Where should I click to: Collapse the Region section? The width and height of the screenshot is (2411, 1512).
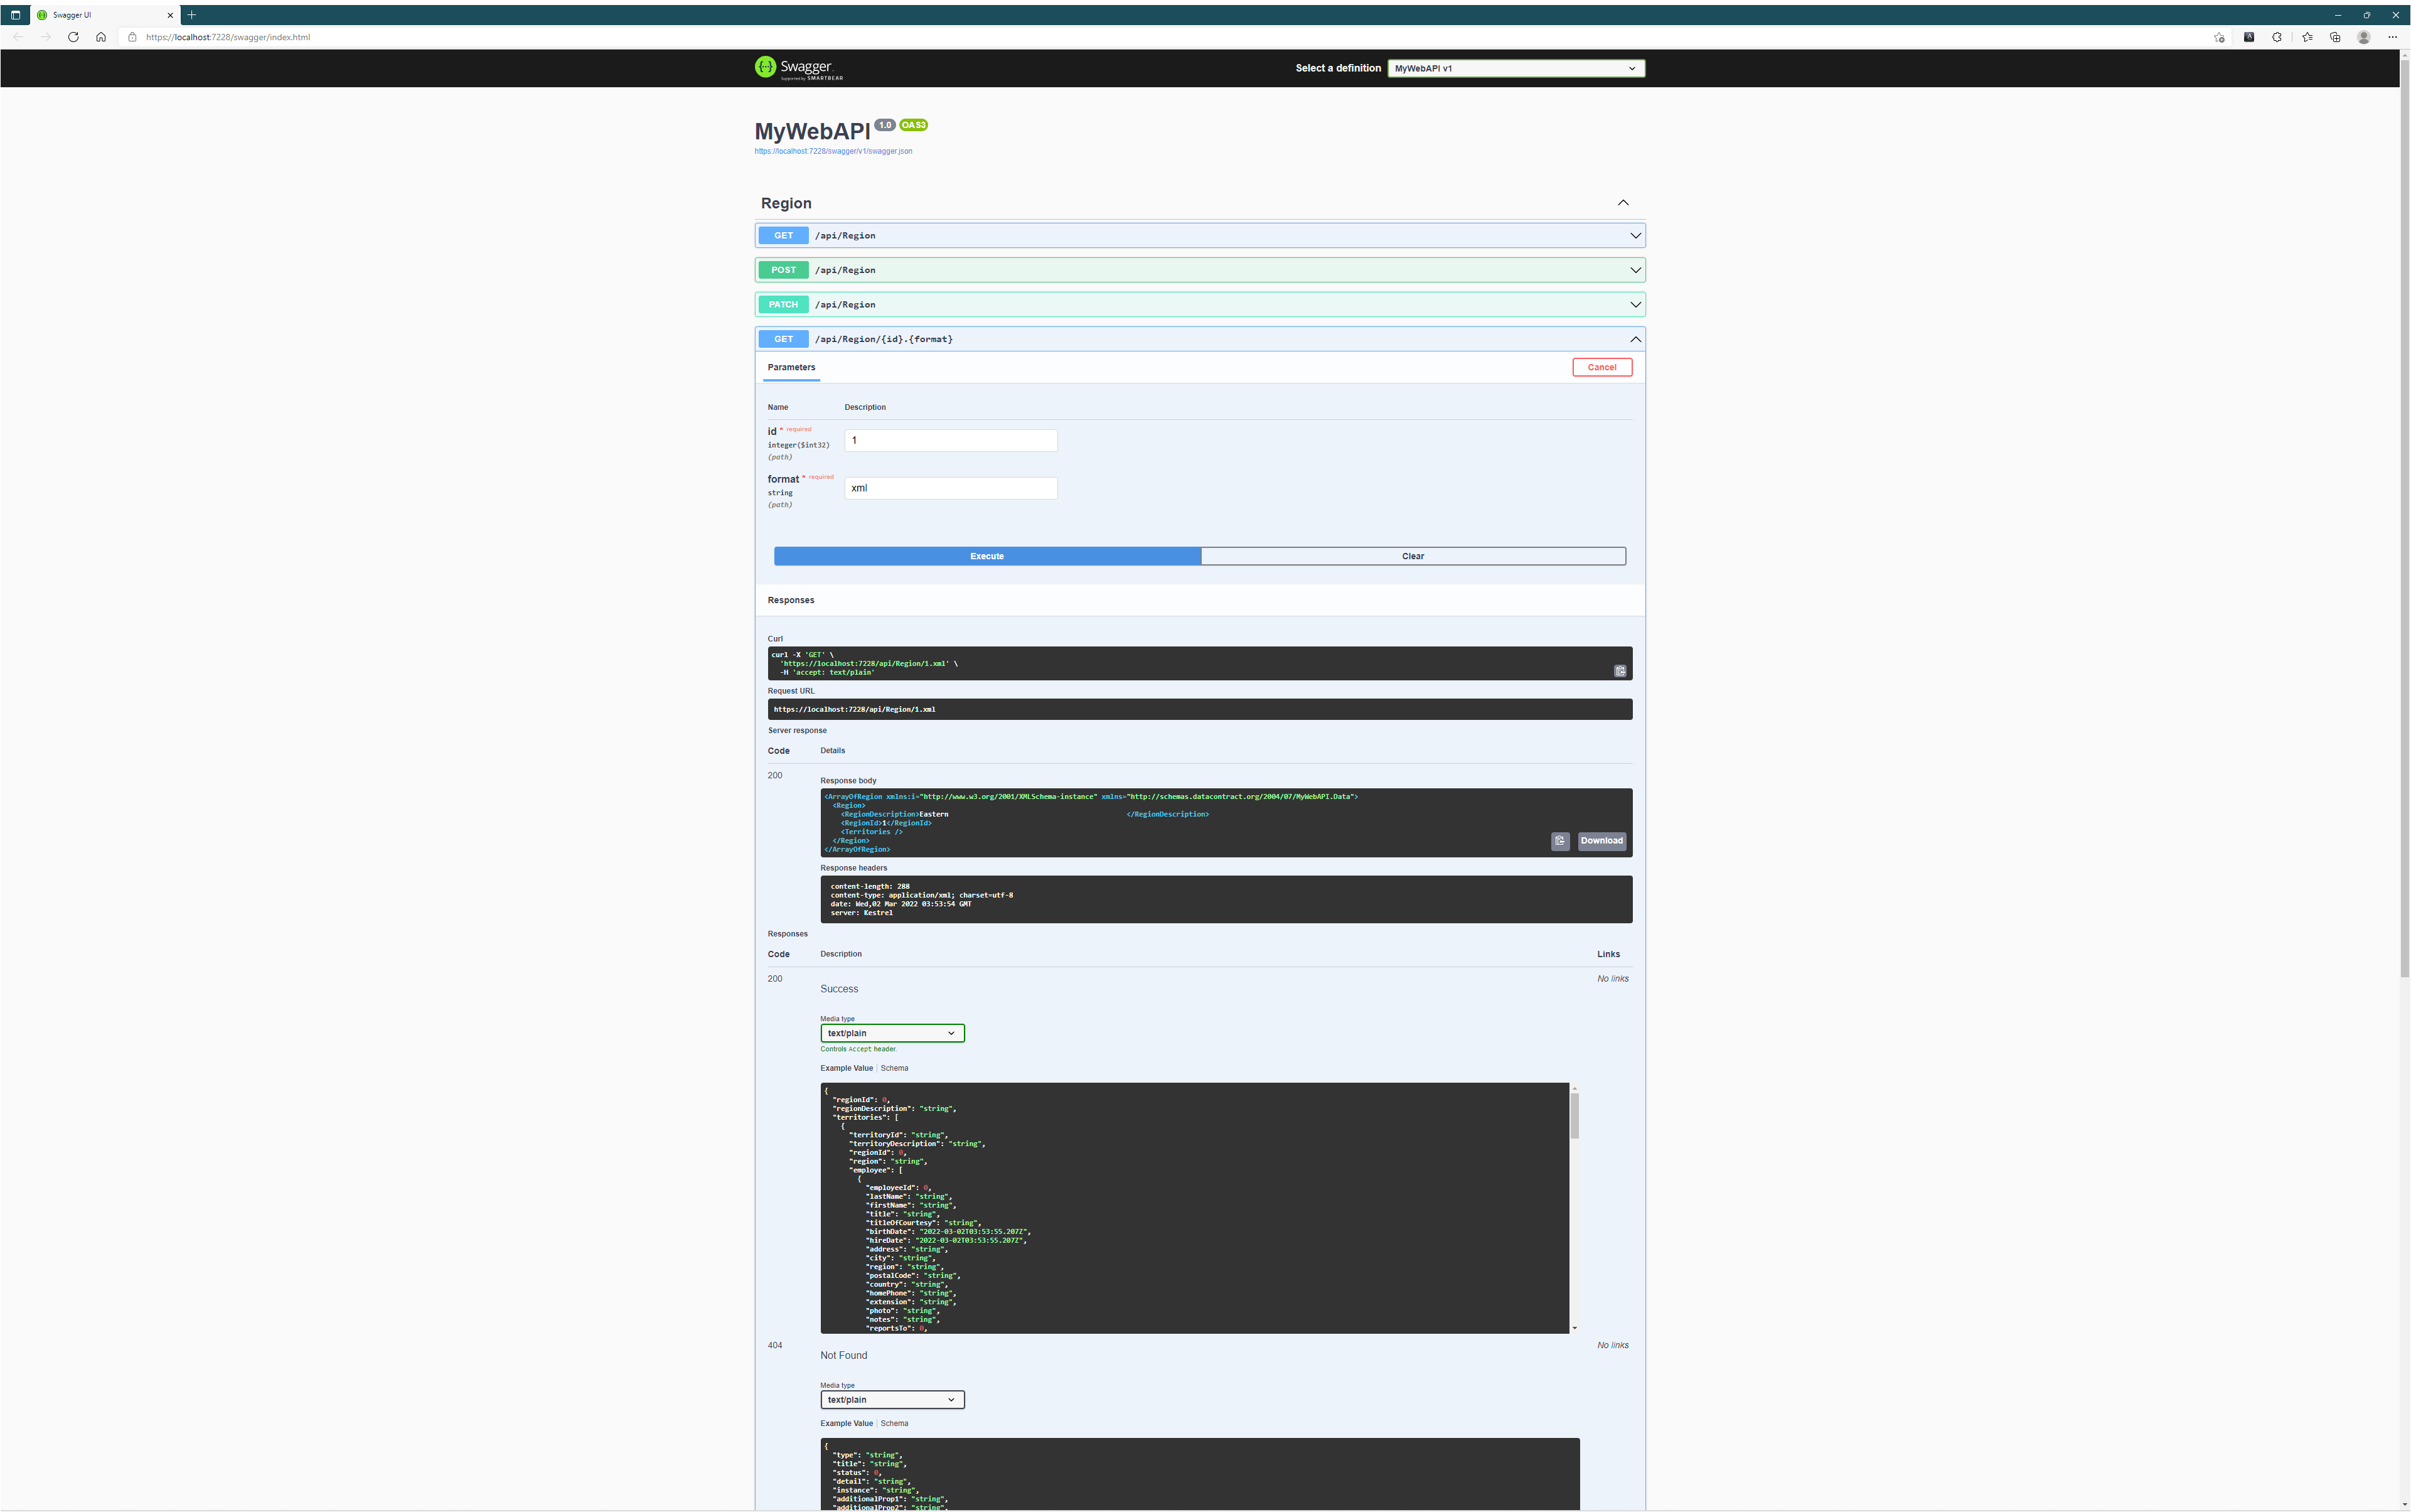[x=1622, y=203]
